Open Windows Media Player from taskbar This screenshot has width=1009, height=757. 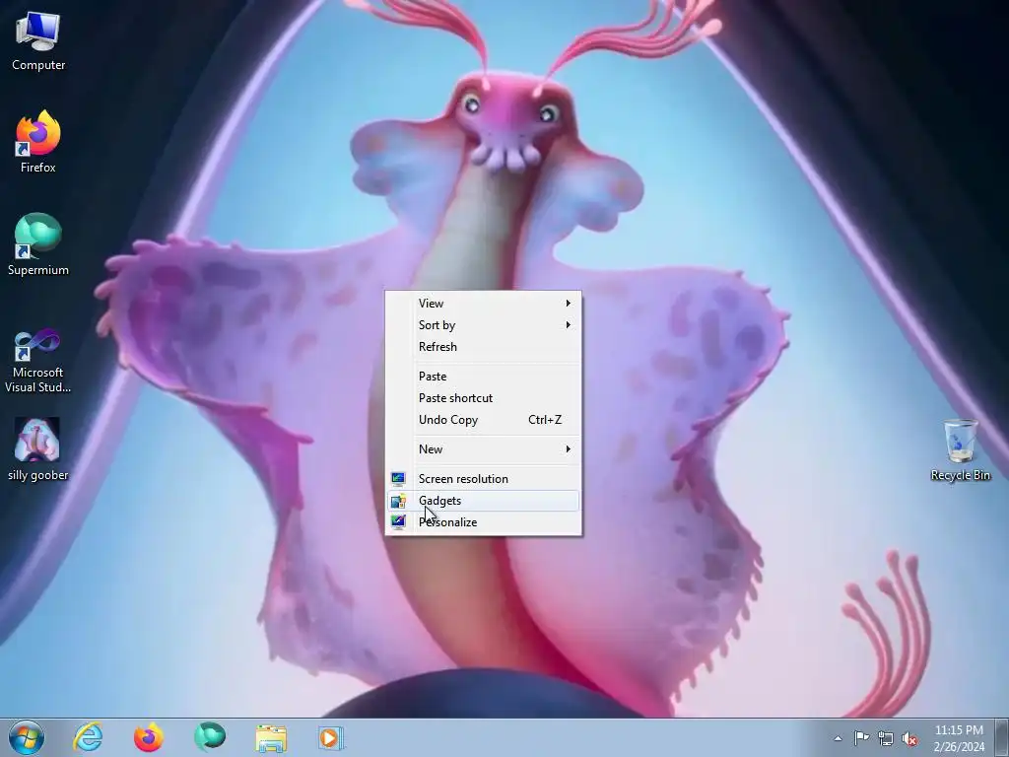pyautogui.click(x=331, y=737)
